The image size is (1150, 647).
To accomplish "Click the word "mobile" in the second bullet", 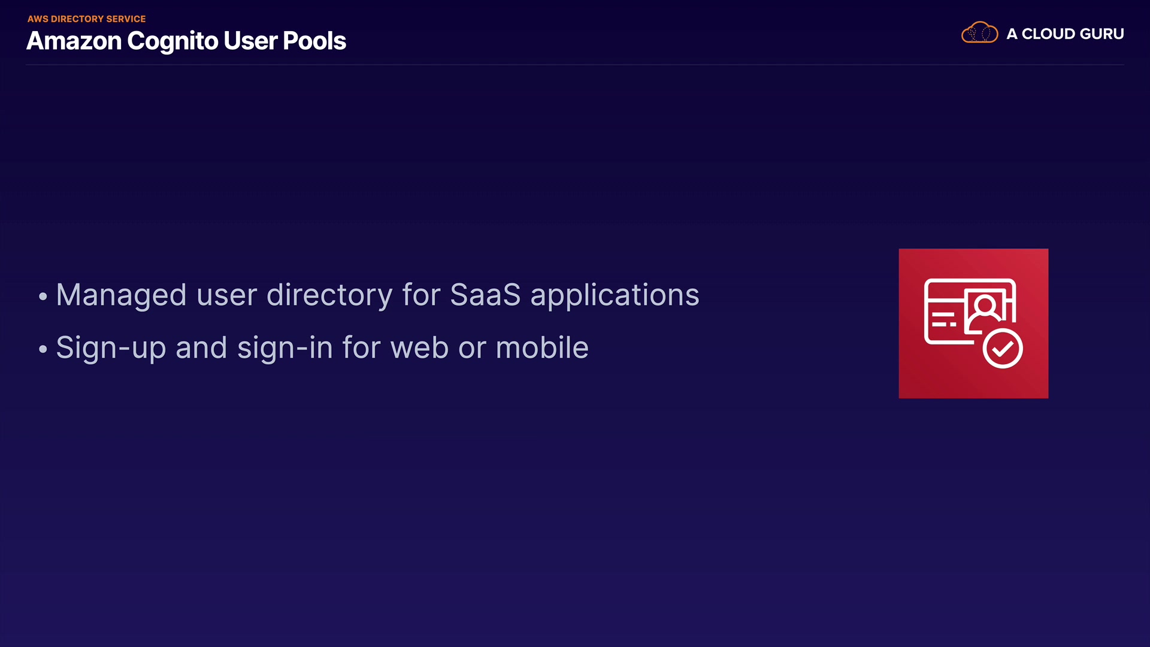I will click(542, 348).
